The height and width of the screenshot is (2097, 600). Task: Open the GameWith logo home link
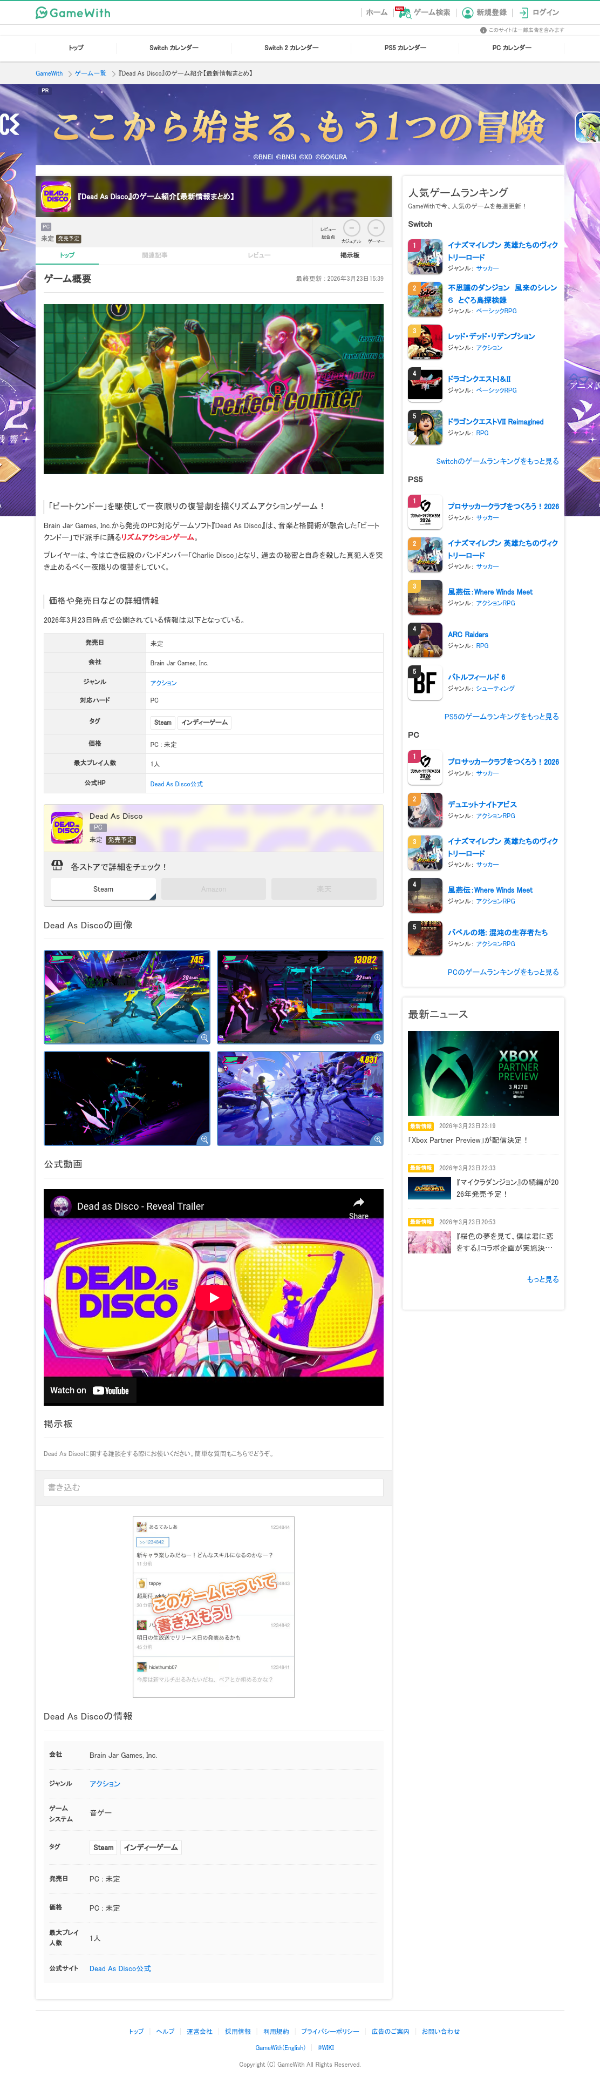73,12
